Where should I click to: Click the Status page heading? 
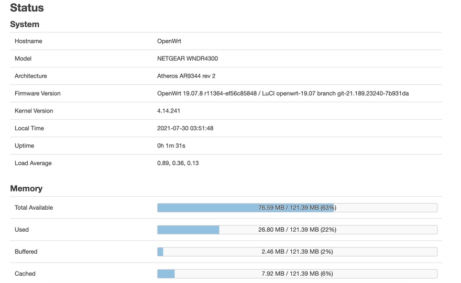[x=27, y=8]
